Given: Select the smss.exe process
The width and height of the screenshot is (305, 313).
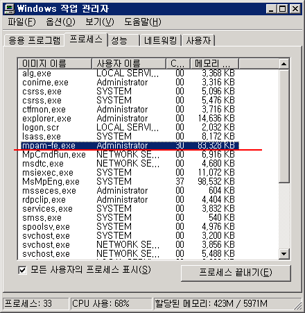Looking at the screenshot, I should [x=128, y=218].
